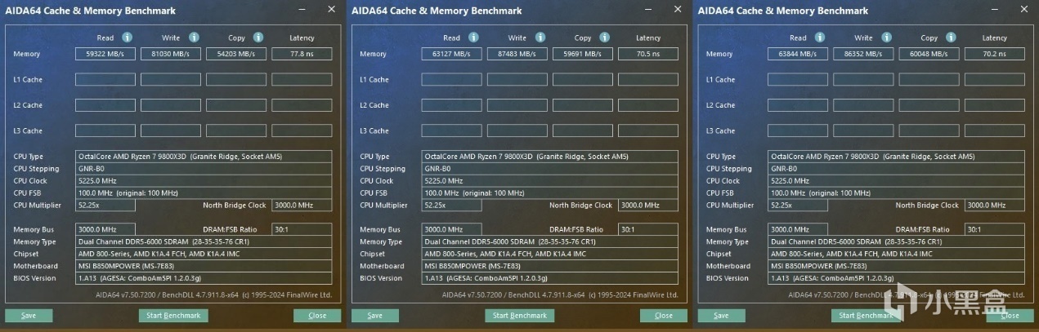
Task: Click Read info icon in middle window
Action: (x=474, y=38)
